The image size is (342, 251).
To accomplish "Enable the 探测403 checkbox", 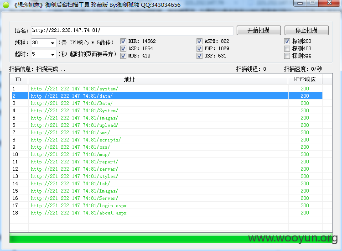I will click(x=287, y=48).
